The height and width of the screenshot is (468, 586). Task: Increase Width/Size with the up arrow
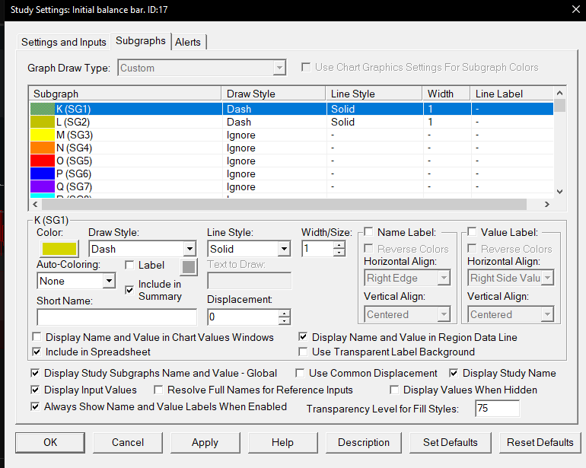pyautogui.click(x=339, y=244)
